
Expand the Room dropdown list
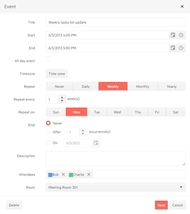[181, 187]
